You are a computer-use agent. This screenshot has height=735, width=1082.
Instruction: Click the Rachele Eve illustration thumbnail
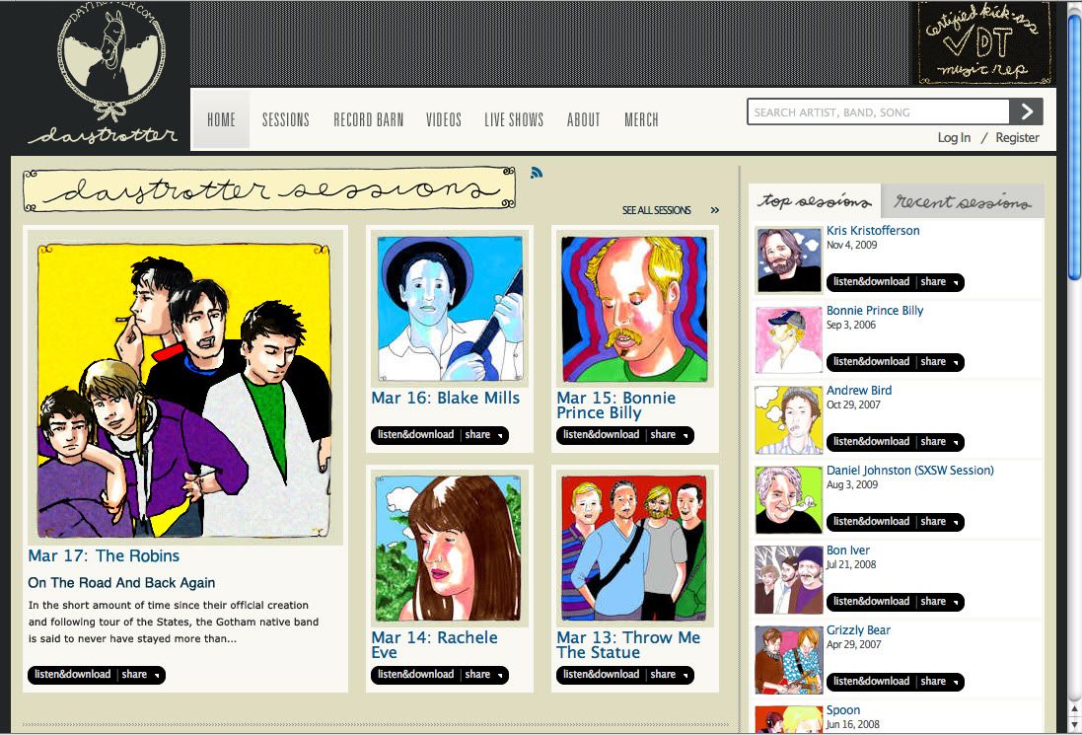(448, 549)
